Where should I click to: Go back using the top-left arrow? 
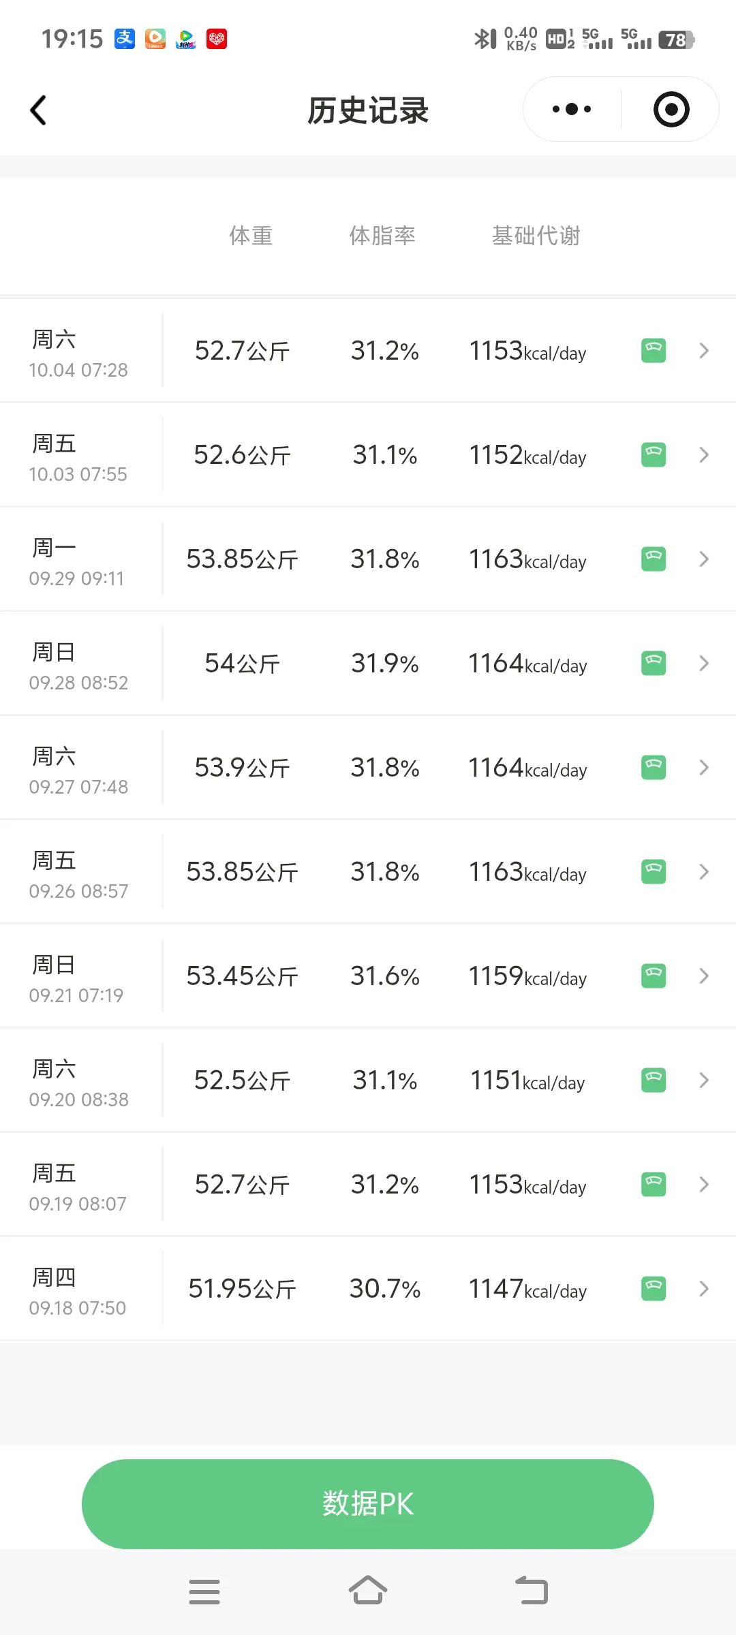tap(38, 110)
